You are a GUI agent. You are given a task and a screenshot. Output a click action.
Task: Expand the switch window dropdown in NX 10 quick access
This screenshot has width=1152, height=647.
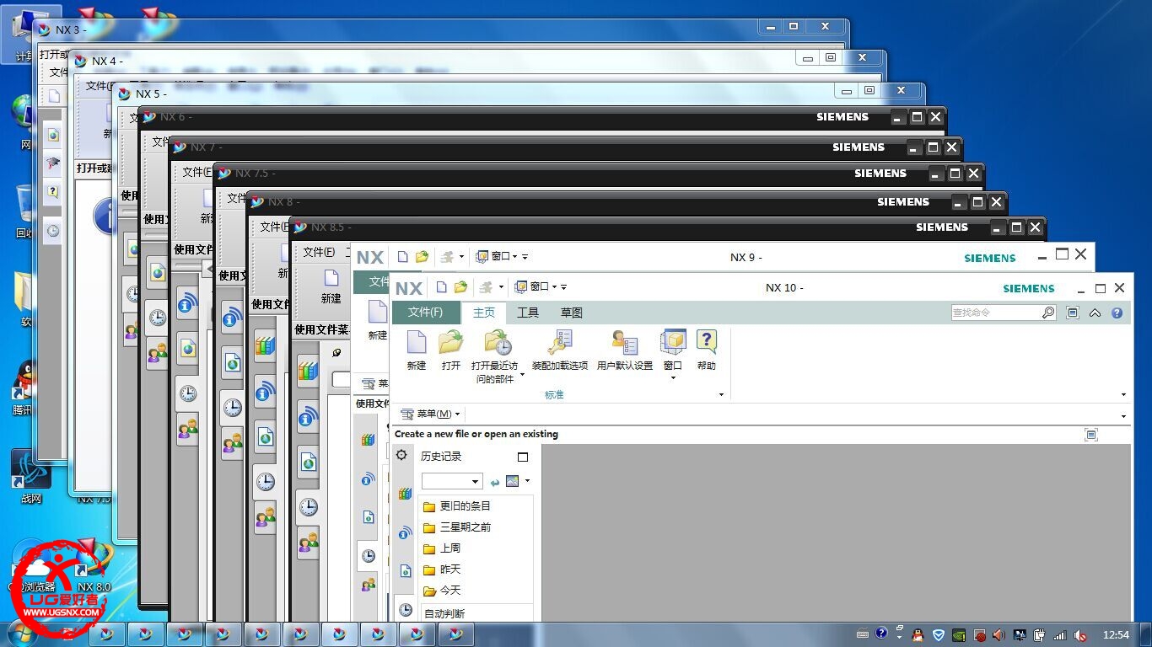[x=501, y=287]
